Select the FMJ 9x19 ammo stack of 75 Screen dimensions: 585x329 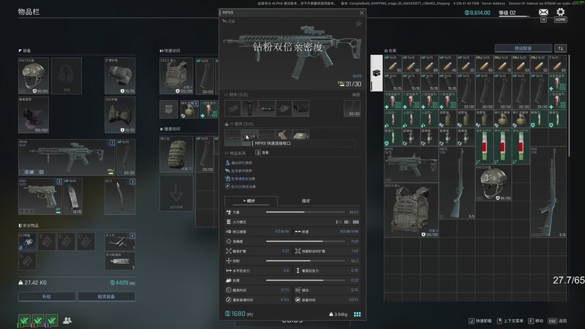(502, 64)
